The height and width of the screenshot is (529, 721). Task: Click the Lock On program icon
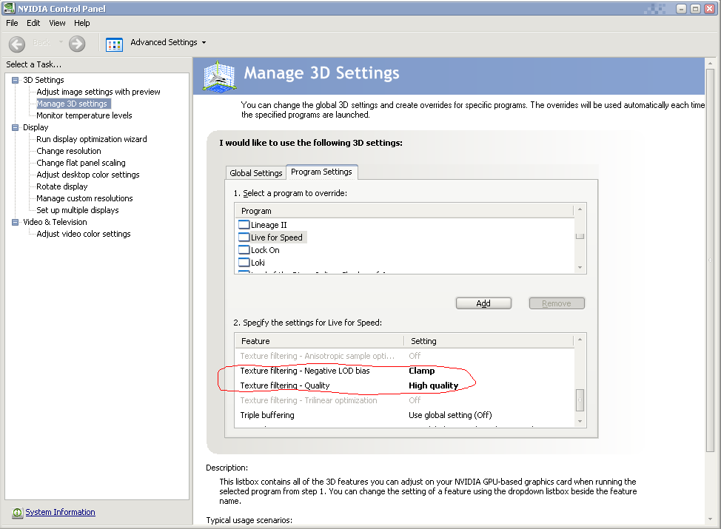pyautogui.click(x=244, y=250)
